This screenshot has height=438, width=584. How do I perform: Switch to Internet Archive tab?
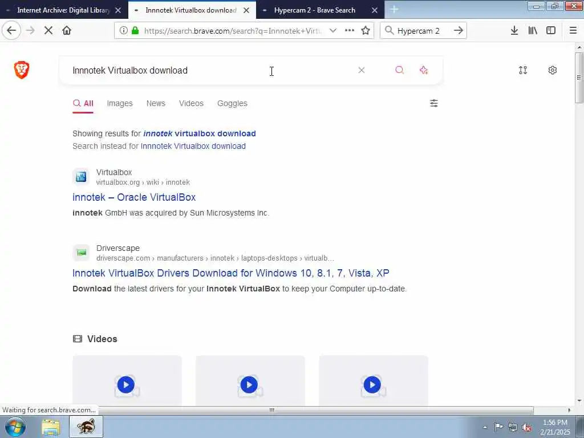tap(63, 10)
